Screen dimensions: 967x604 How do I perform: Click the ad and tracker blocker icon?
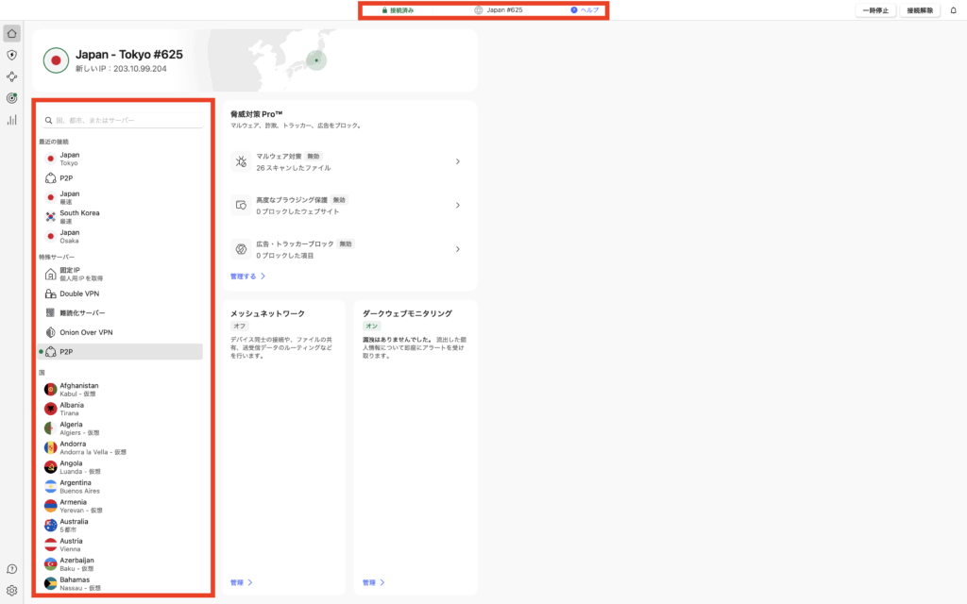coord(241,249)
